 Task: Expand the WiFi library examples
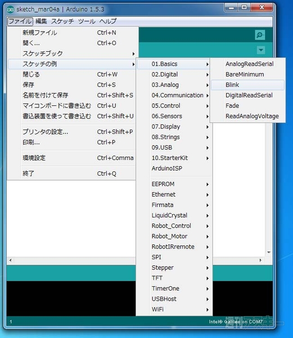point(174,309)
